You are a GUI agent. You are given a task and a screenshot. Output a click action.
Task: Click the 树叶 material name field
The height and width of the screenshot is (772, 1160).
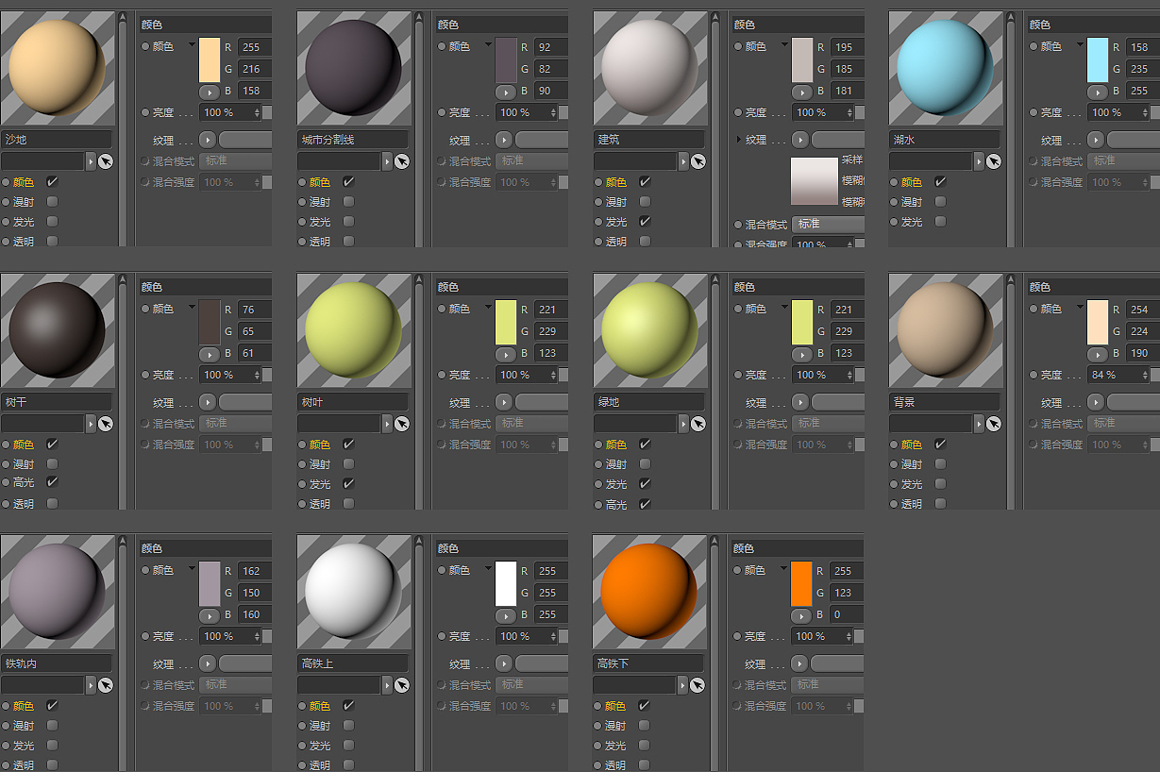click(353, 402)
